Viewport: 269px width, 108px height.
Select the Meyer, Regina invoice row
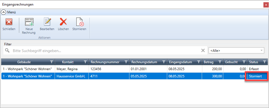[x=134, y=69]
